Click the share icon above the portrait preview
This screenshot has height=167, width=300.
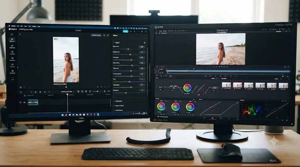point(108,35)
